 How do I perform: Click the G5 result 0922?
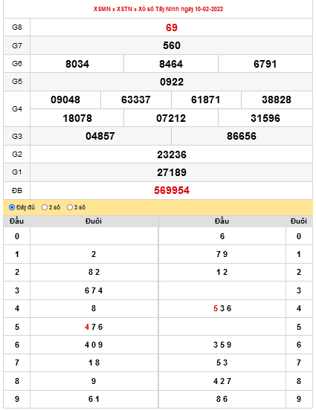172,82
